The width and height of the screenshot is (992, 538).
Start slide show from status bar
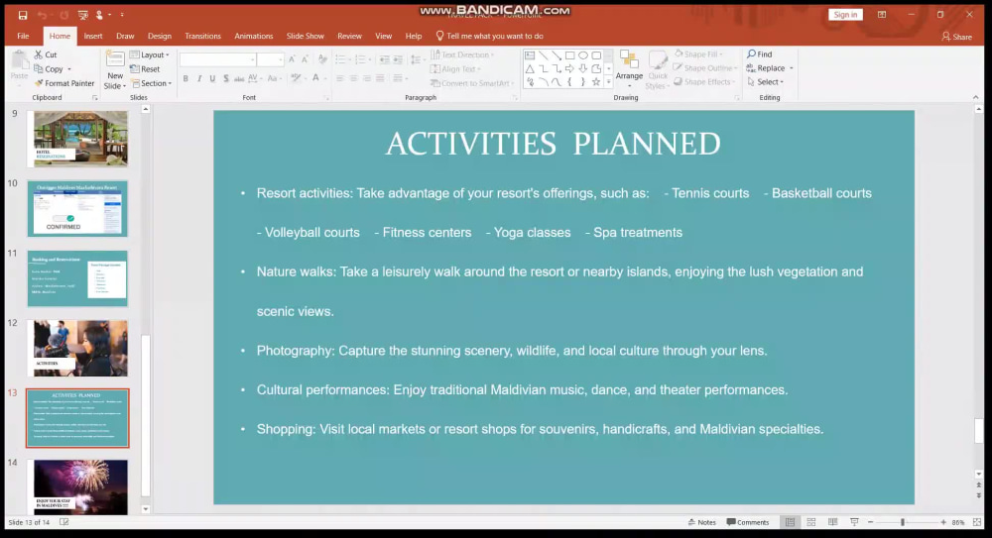pos(854,522)
